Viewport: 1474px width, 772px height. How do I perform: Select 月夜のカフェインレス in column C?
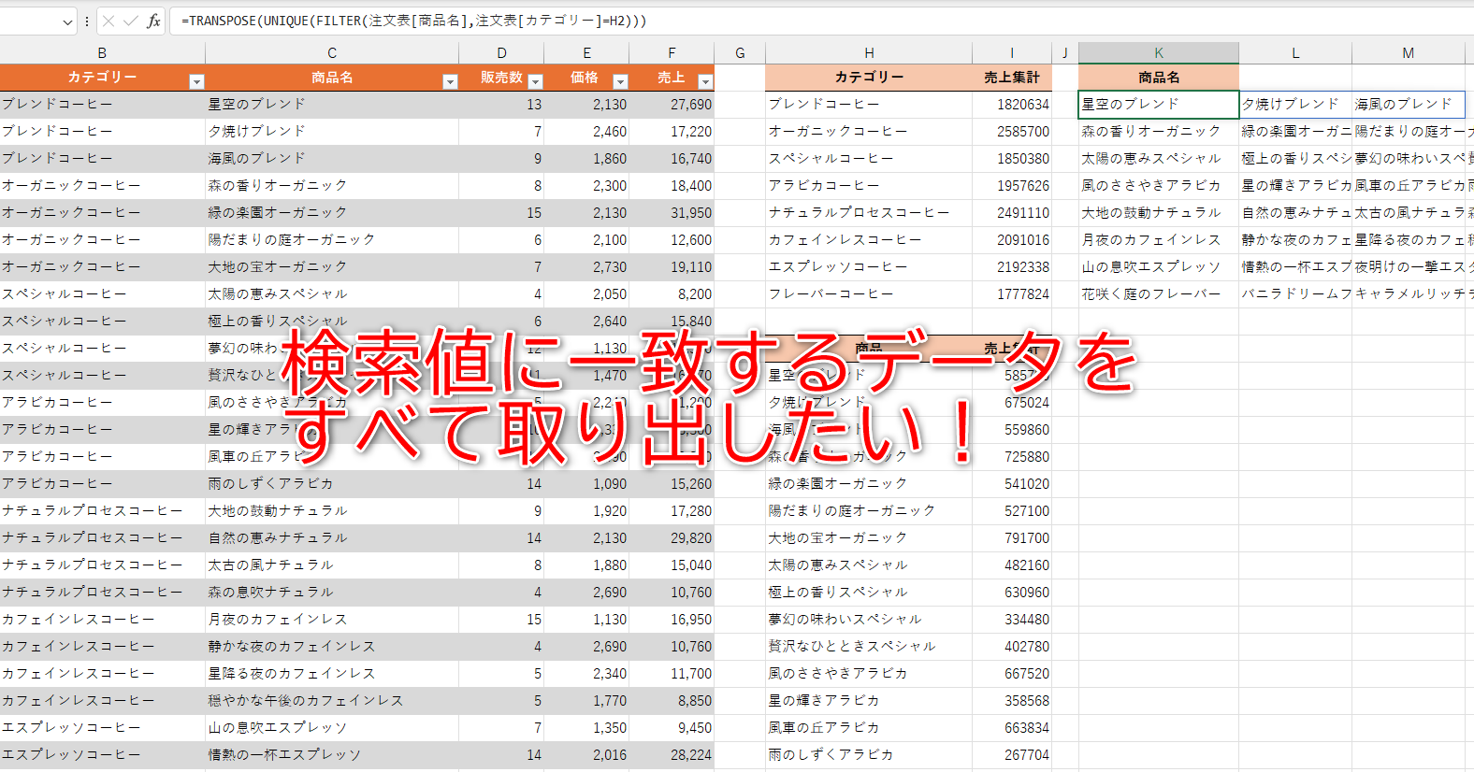(332, 620)
